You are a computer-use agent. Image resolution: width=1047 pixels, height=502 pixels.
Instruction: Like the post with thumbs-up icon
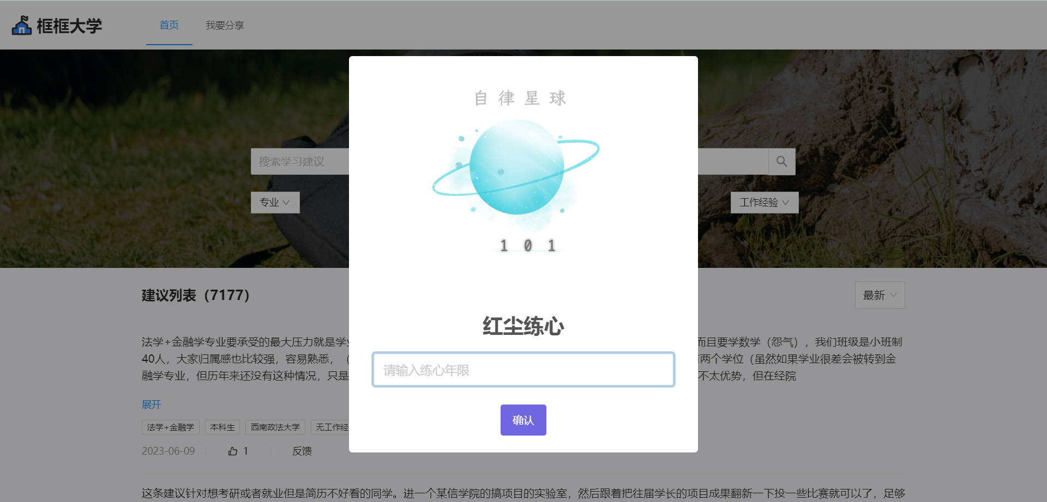[233, 451]
